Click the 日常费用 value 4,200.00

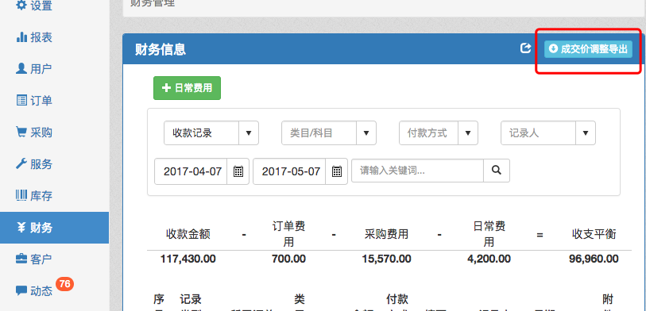pos(489,259)
